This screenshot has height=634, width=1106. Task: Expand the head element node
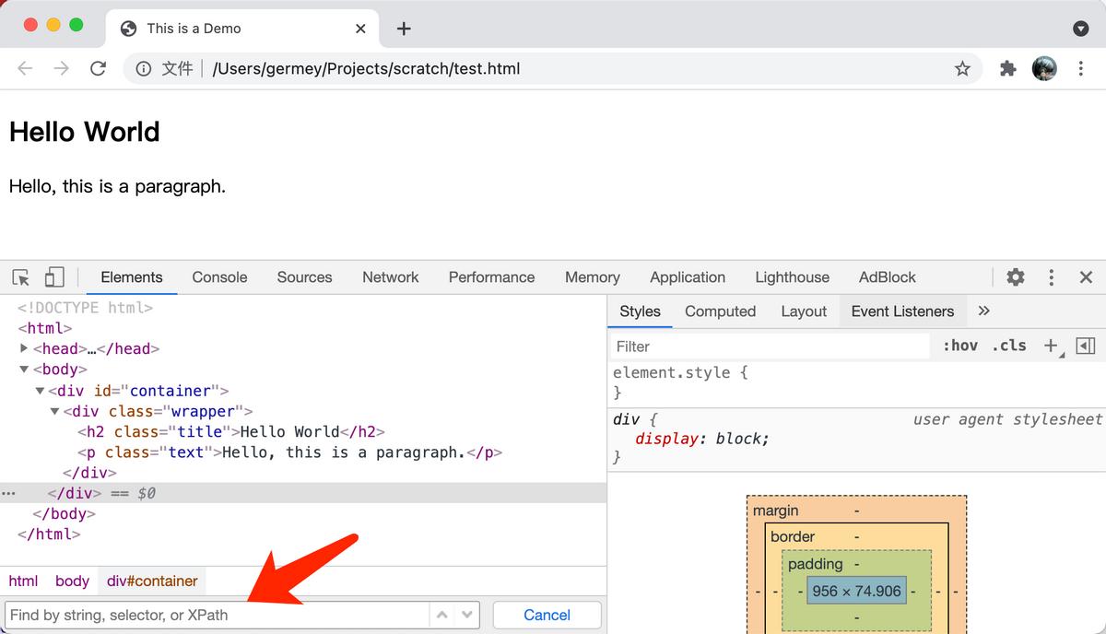point(25,348)
